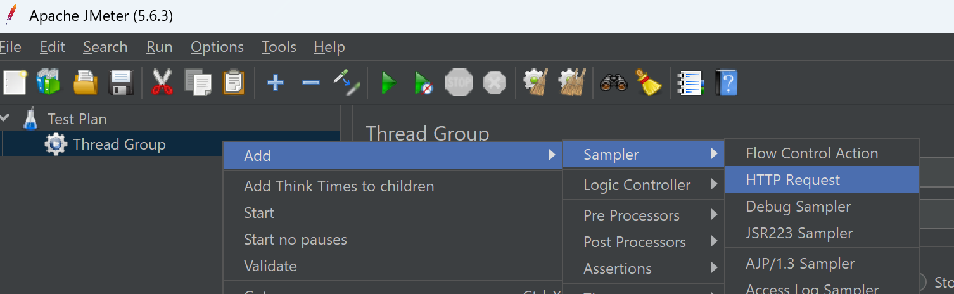
Task: Click the Cut scissors icon
Action: (x=162, y=83)
